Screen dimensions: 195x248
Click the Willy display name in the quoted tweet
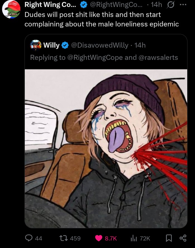[52, 45]
